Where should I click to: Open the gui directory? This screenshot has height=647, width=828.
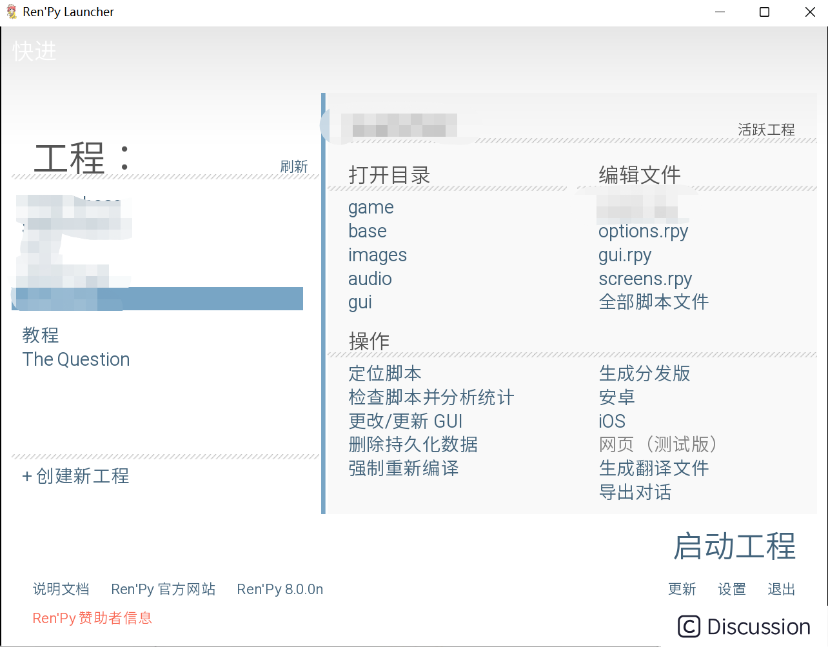pyautogui.click(x=360, y=303)
